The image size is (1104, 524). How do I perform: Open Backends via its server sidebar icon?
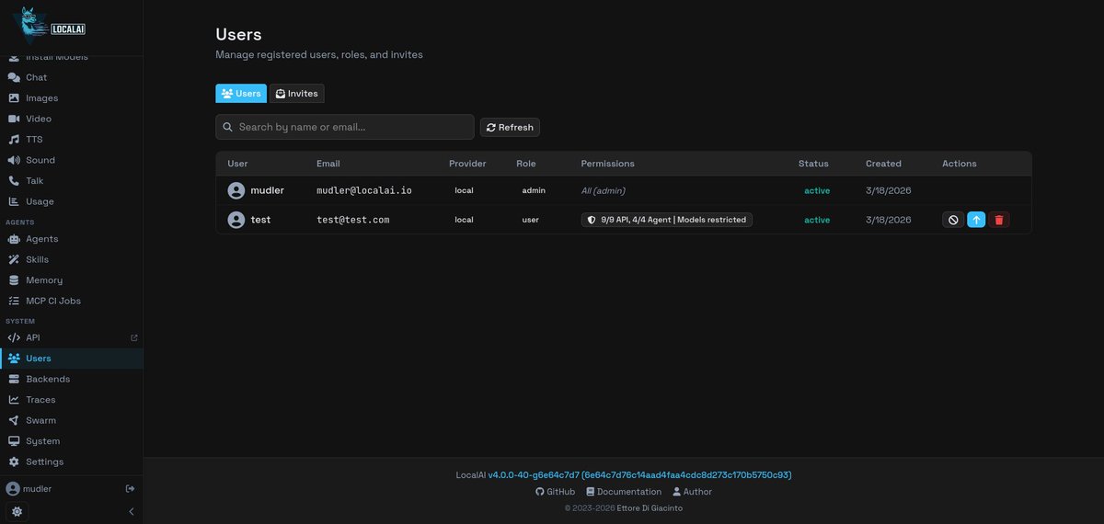click(14, 379)
